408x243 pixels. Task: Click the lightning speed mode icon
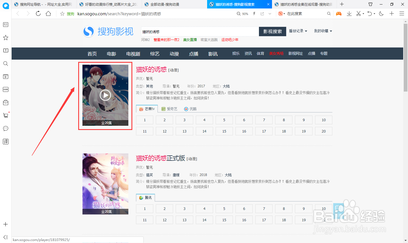pos(254,14)
